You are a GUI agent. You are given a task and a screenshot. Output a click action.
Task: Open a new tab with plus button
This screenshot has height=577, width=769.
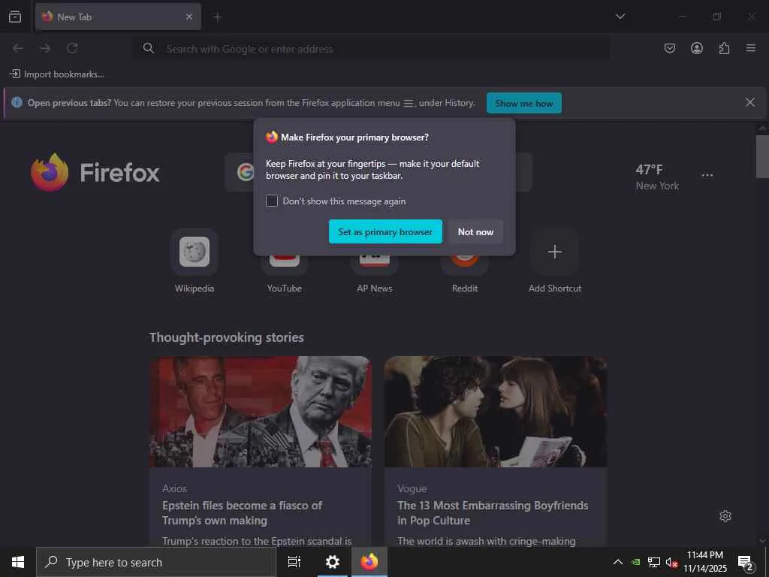click(x=218, y=17)
